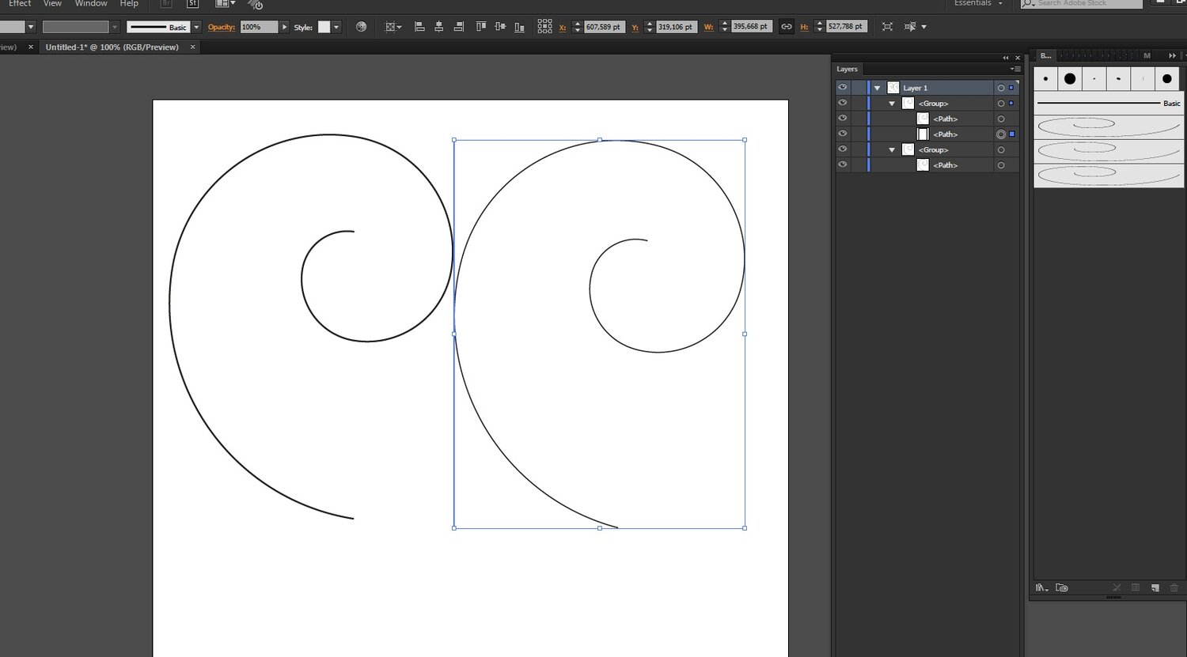Click the graphic Style swatch
Image resolution: width=1187 pixels, height=657 pixels.
click(324, 27)
